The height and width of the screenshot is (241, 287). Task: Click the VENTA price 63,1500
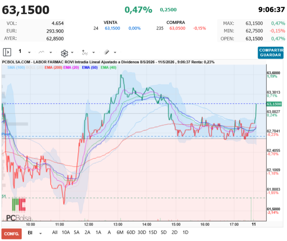click(112, 28)
